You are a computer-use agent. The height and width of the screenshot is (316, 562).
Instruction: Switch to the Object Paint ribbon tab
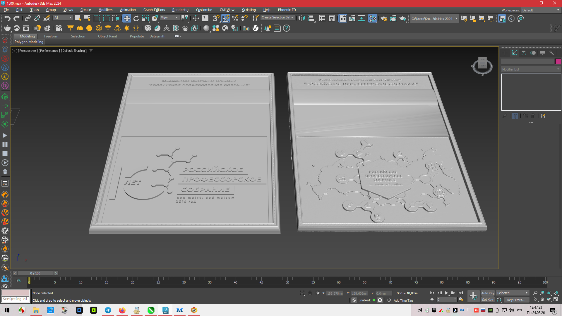[x=107, y=36]
